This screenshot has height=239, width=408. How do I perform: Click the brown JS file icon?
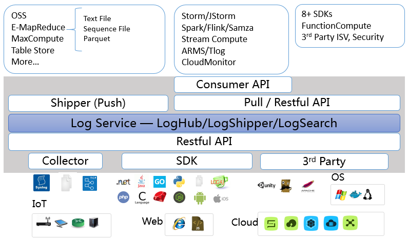(x=198, y=224)
